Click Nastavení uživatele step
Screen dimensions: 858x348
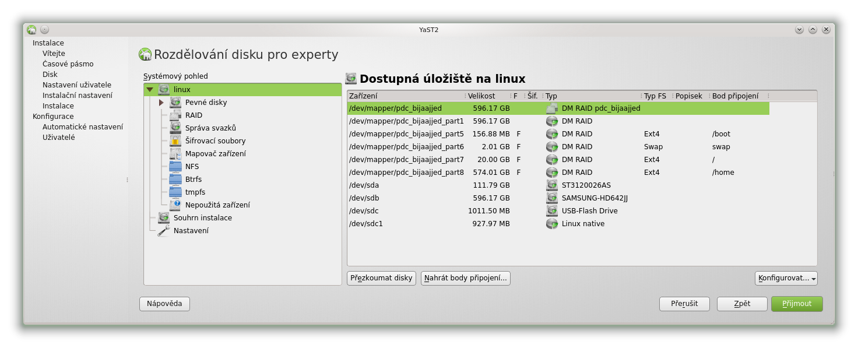[x=77, y=85]
